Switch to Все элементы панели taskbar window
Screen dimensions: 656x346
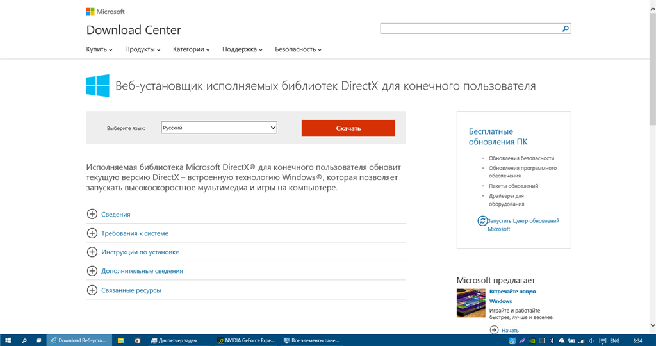[x=312, y=341]
